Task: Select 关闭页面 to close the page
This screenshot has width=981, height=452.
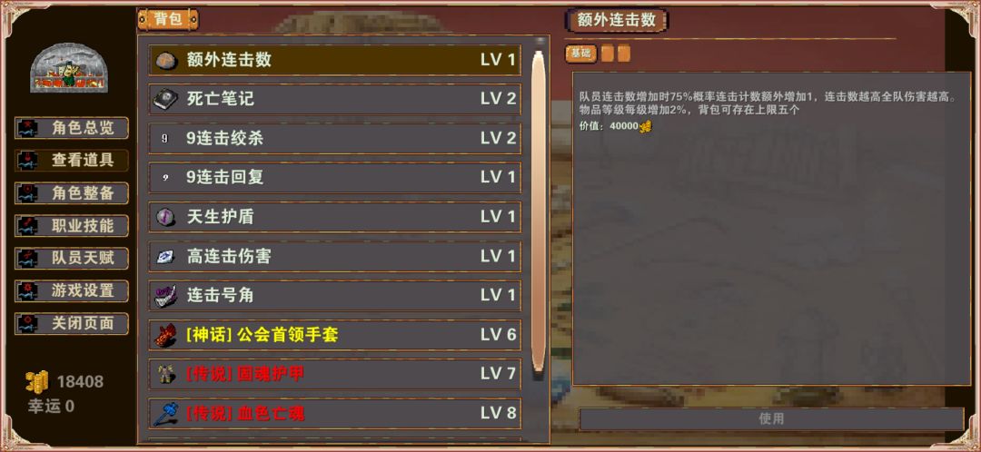Action: (72, 323)
